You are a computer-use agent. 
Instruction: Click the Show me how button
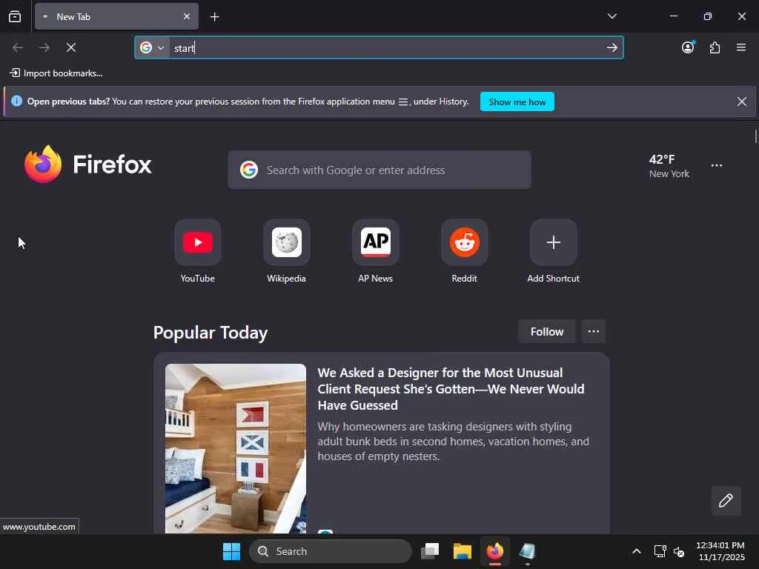pos(517,102)
